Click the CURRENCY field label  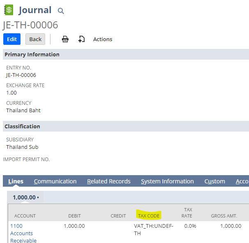pyautogui.click(x=19, y=103)
